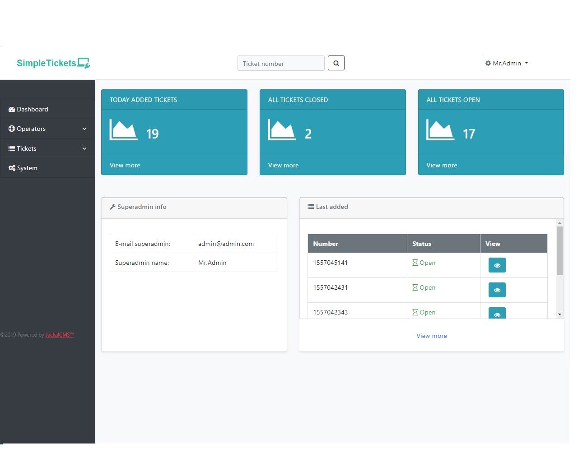The width and height of the screenshot is (578, 462).
Task: Click View more under Today Added Tickets
Action: 125,165
